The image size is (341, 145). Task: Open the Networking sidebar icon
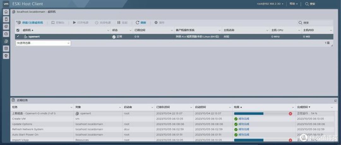click(6, 56)
